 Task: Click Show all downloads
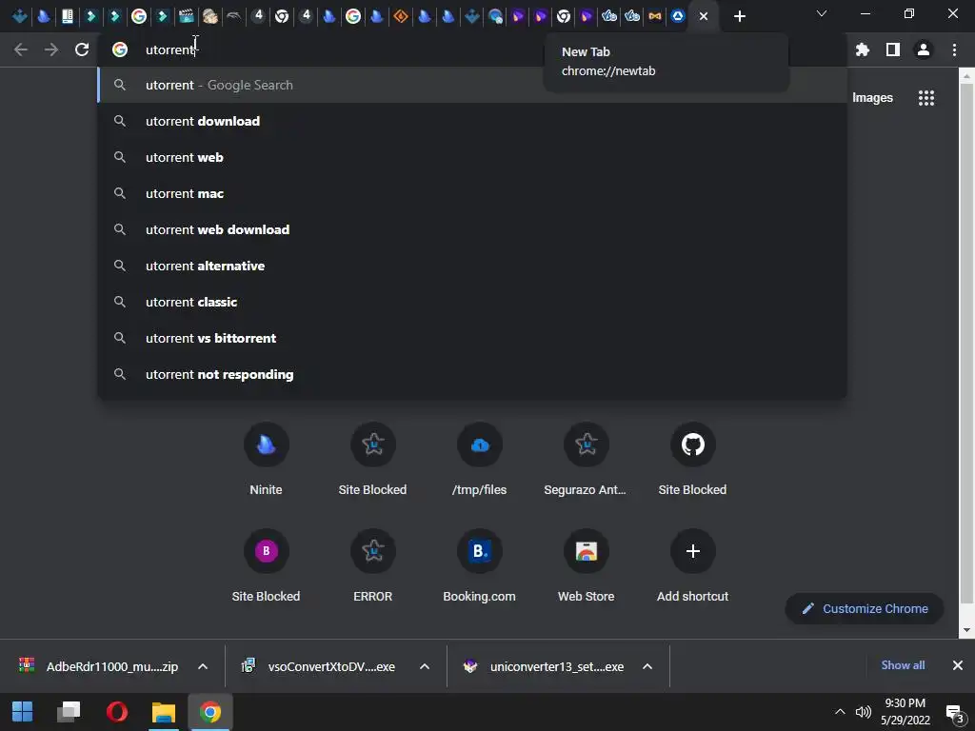click(903, 665)
